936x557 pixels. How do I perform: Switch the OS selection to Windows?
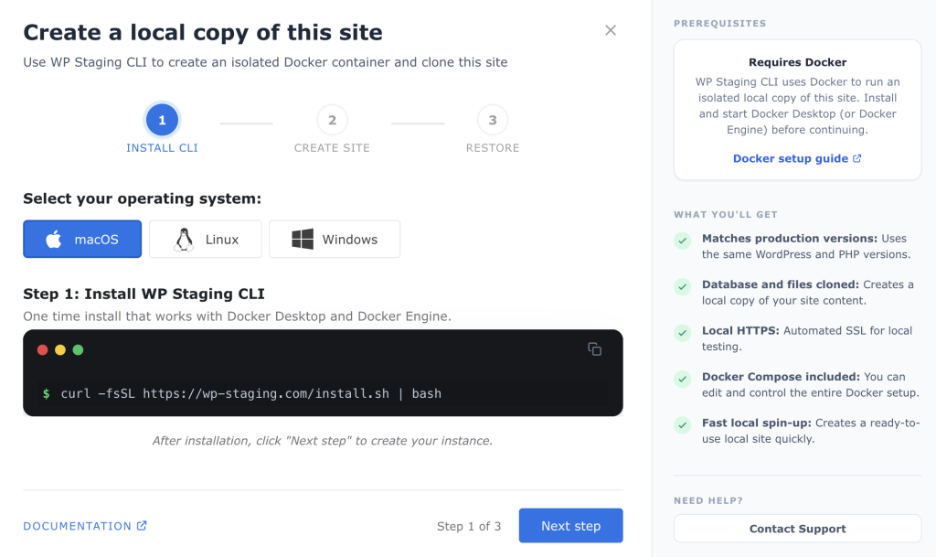pos(335,239)
